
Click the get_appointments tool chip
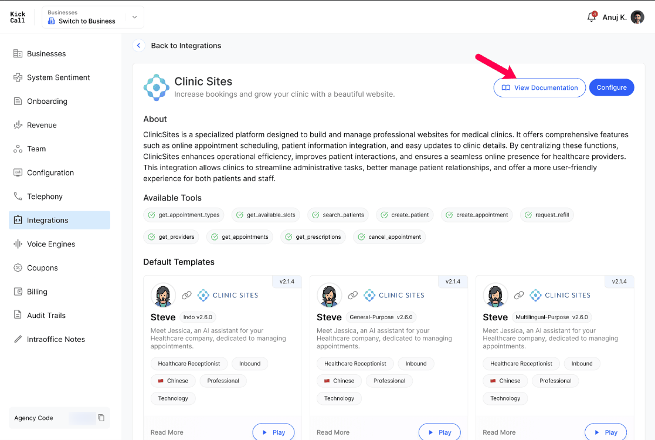pos(240,237)
